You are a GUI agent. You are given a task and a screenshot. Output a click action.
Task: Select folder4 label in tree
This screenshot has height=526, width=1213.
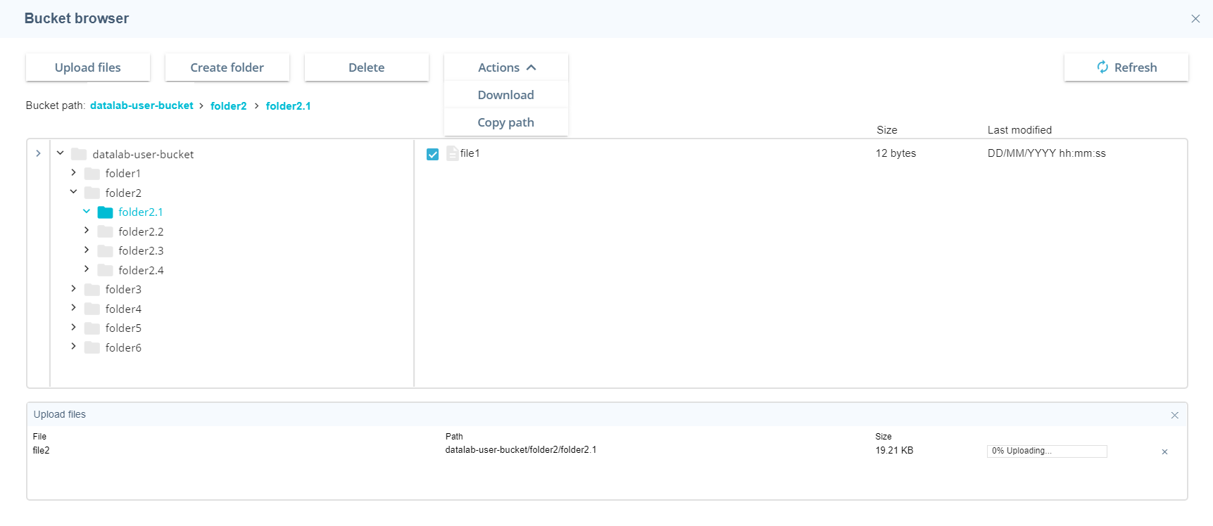click(x=123, y=309)
